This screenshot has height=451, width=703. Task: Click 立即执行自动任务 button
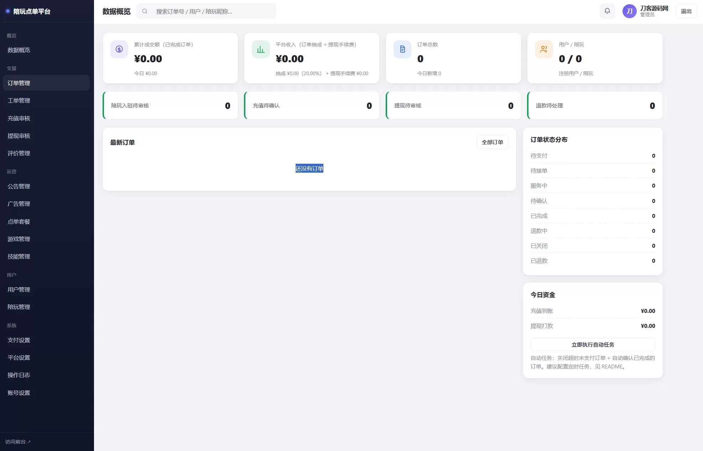pyautogui.click(x=593, y=345)
